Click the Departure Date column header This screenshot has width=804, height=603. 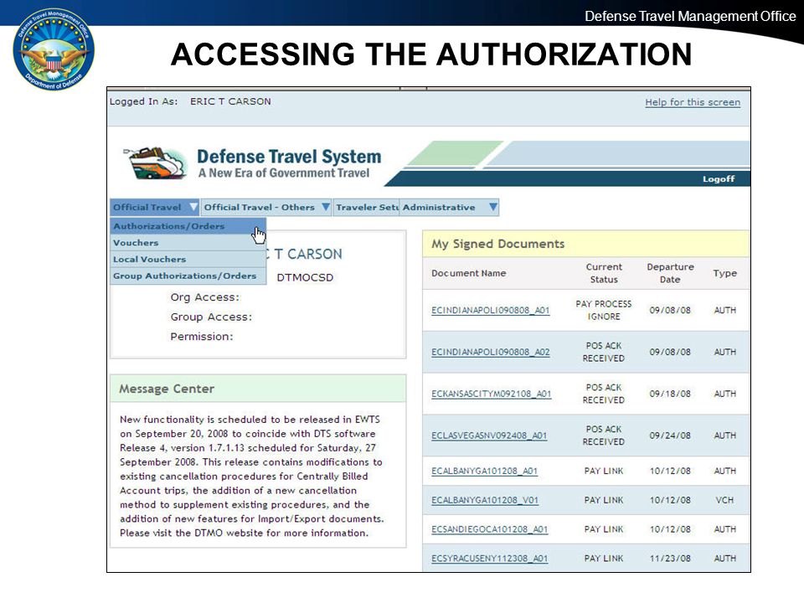(670, 273)
